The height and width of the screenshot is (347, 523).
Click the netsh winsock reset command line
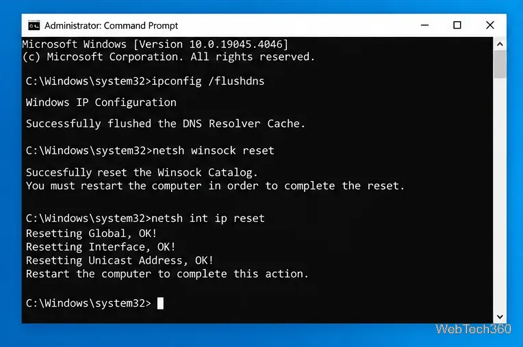(150, 151)
